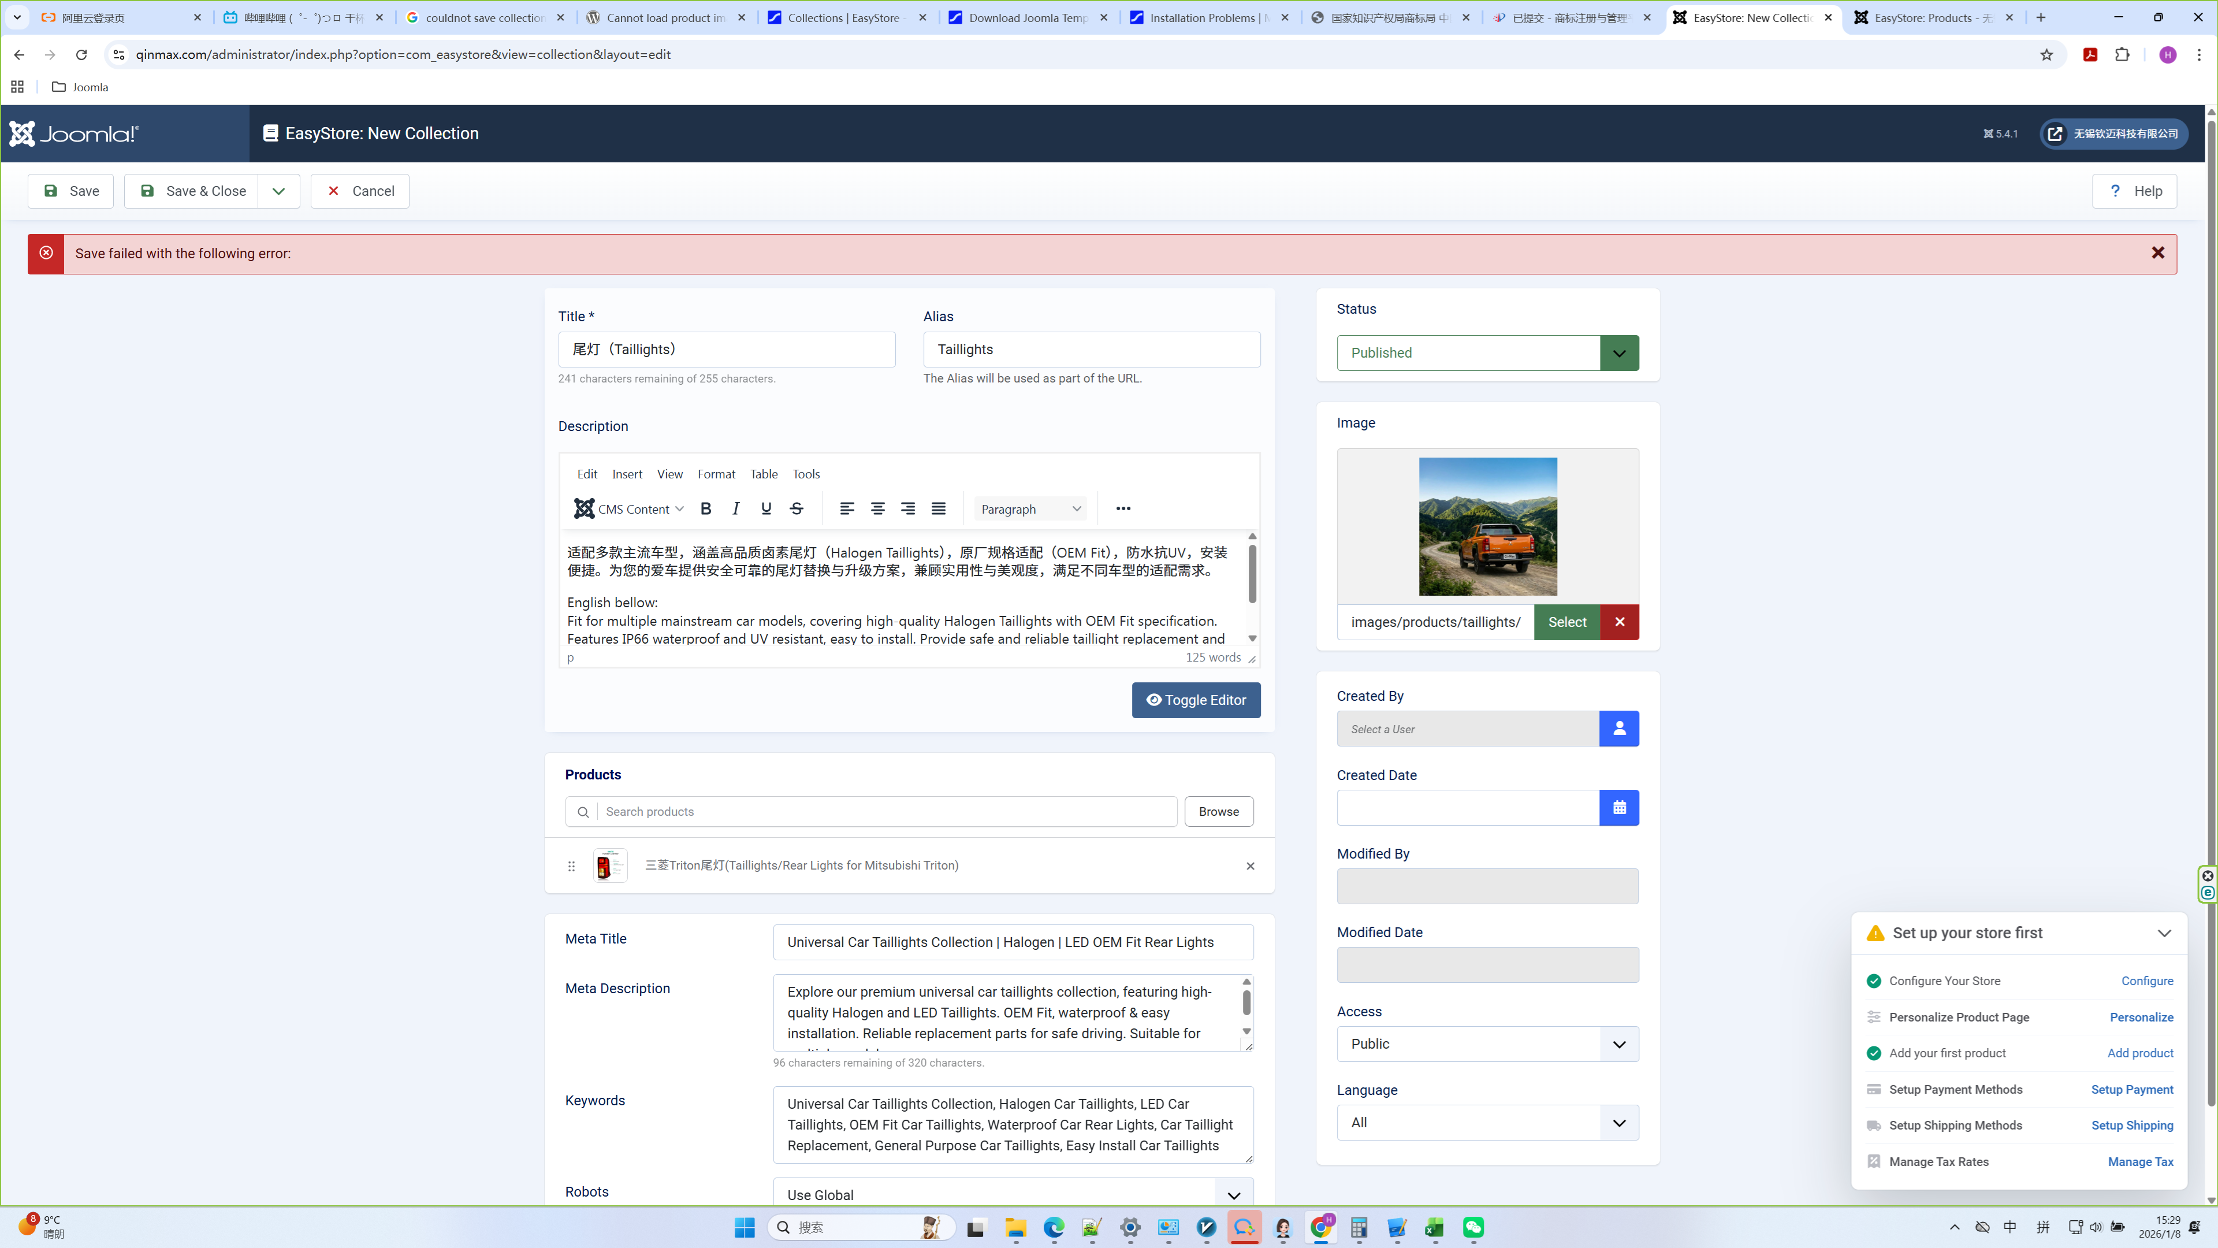Click the Search products input field
The image size is (2218, 1248).
pos(887,811)
